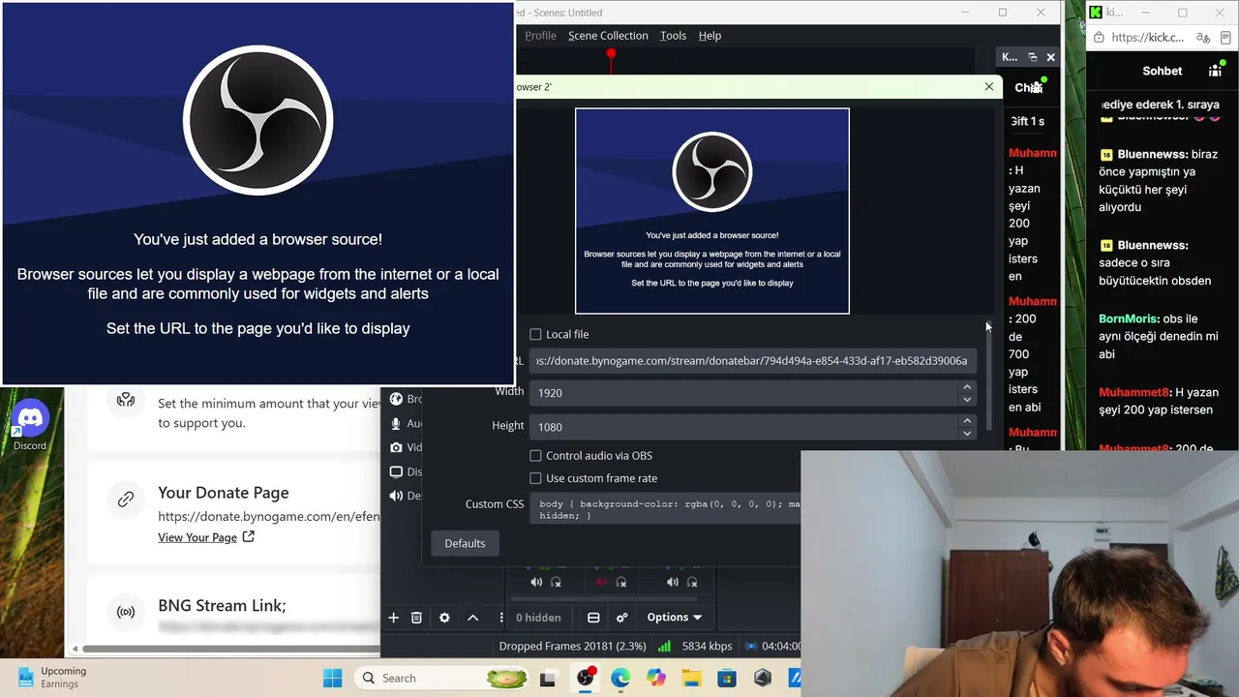Toggle monitoring headphone on first mixer channel
Viewport: 1239px width, 697px height.
(556, 582)
